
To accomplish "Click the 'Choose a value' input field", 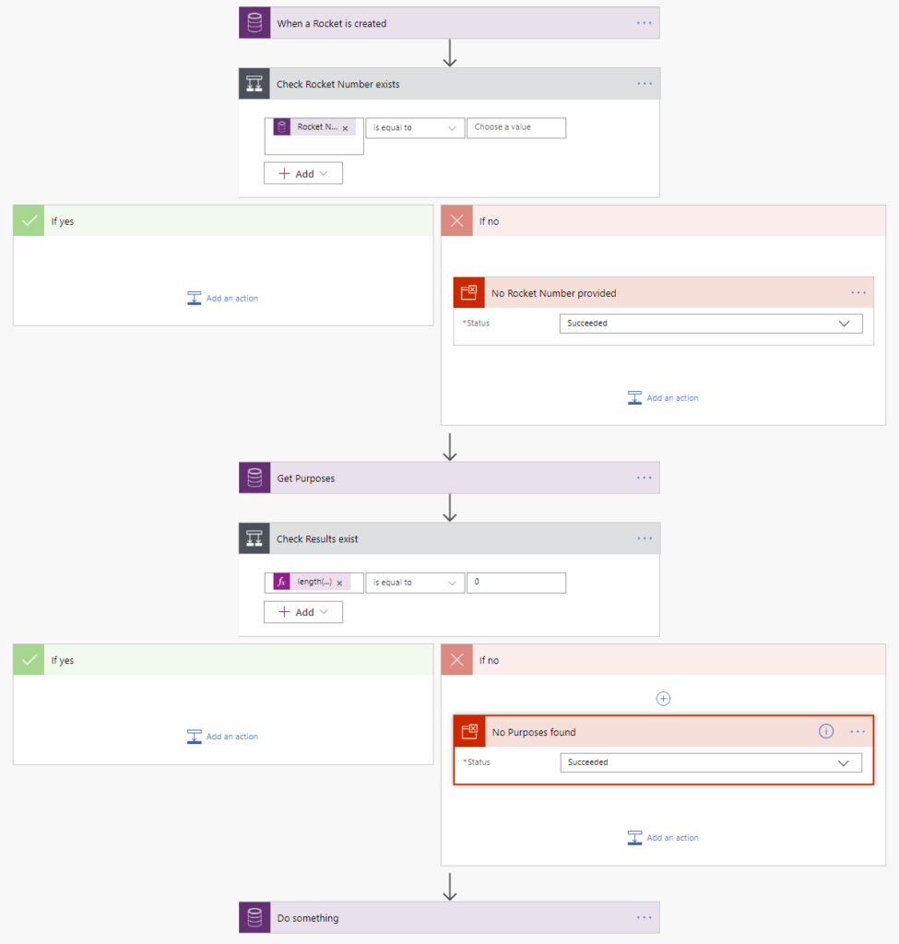I will tap(515, 127).
